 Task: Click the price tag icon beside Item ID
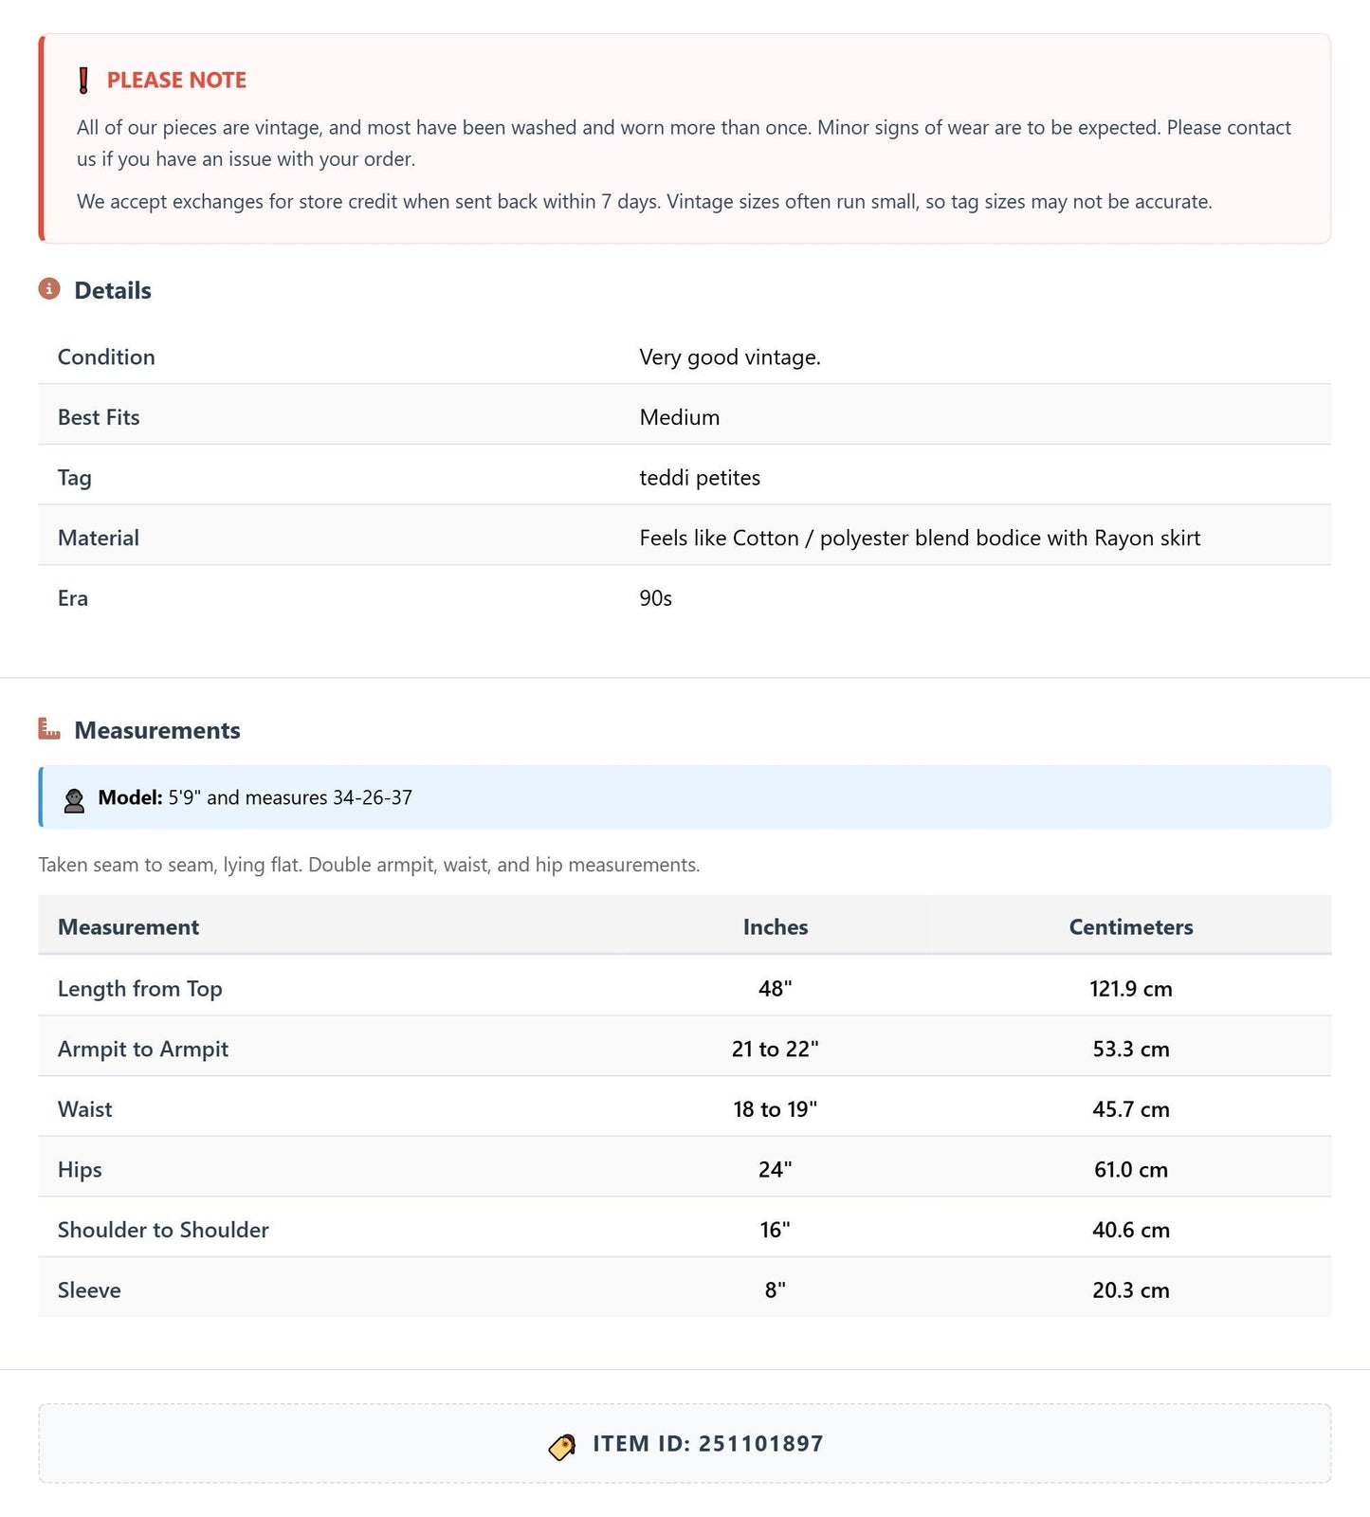562,1446
